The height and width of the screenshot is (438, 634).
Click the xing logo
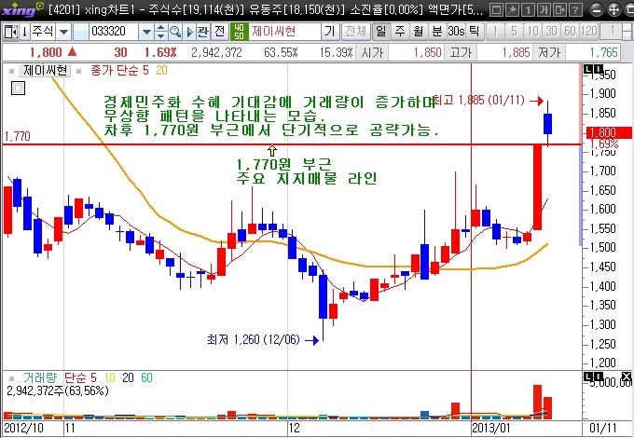click(21, 9)
